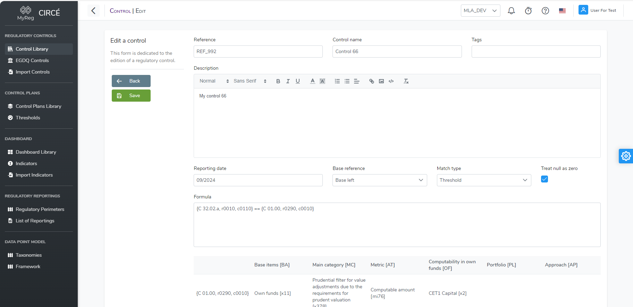Go to EGDQ Controls in the sidebar

(32, 60)
